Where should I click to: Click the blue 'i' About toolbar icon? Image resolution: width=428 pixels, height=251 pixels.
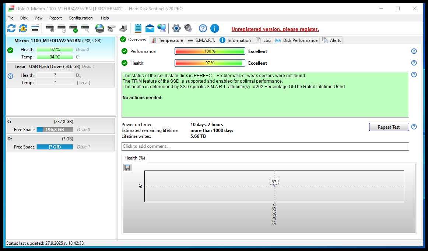[214, 28]
